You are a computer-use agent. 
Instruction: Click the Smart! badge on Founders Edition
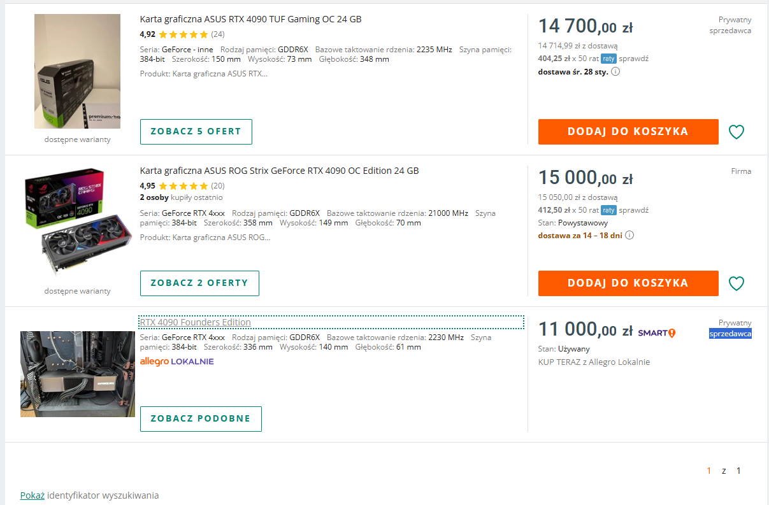656,332
